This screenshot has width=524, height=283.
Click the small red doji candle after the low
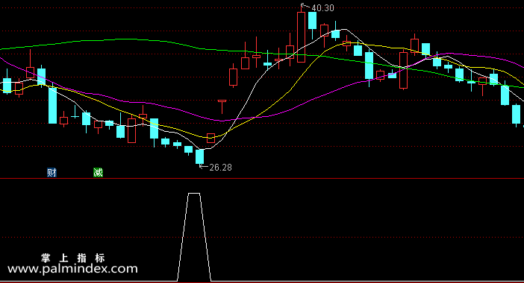222,106
